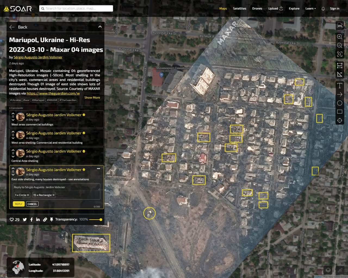Open the layers button at bottom right

[328, 270]
